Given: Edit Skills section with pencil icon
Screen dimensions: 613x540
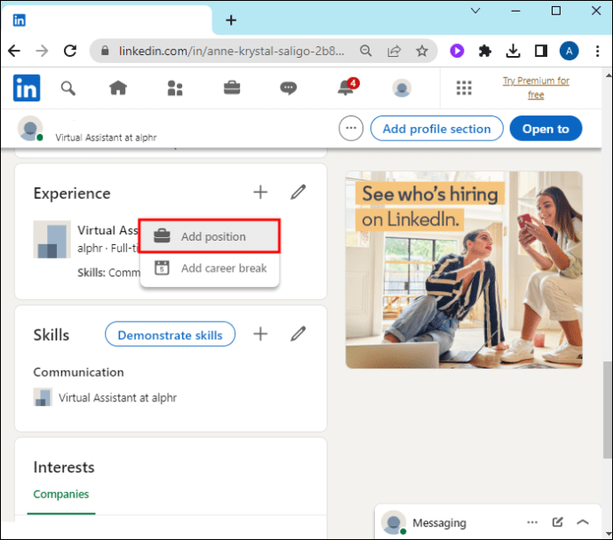Looking at the screenshot, I should point(298,334).
